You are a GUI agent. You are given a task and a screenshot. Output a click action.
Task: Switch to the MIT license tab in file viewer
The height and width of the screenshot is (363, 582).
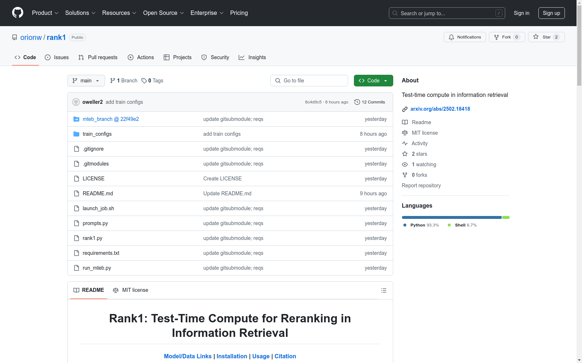131,290
